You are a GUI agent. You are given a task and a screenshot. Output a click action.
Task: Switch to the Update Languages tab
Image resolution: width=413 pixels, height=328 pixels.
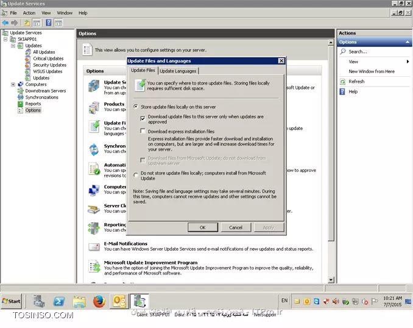point(178,71)
